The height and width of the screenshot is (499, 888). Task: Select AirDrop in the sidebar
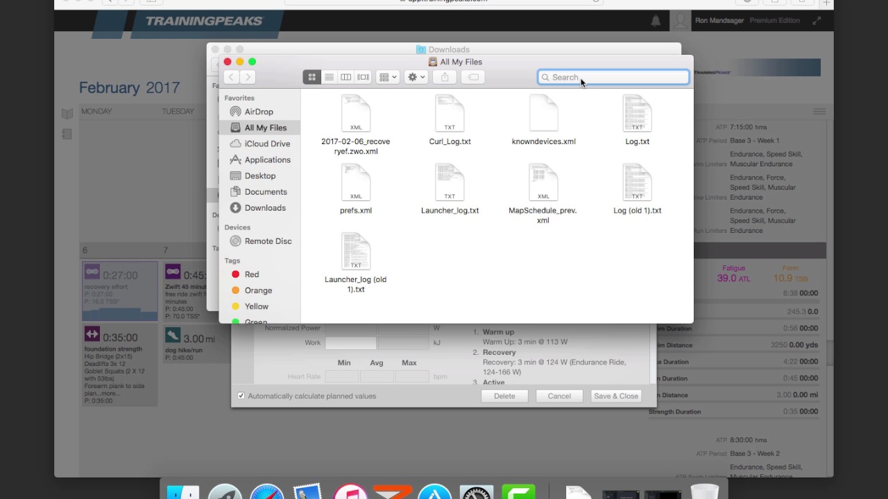pyautogui.click(x=259, y=112)
